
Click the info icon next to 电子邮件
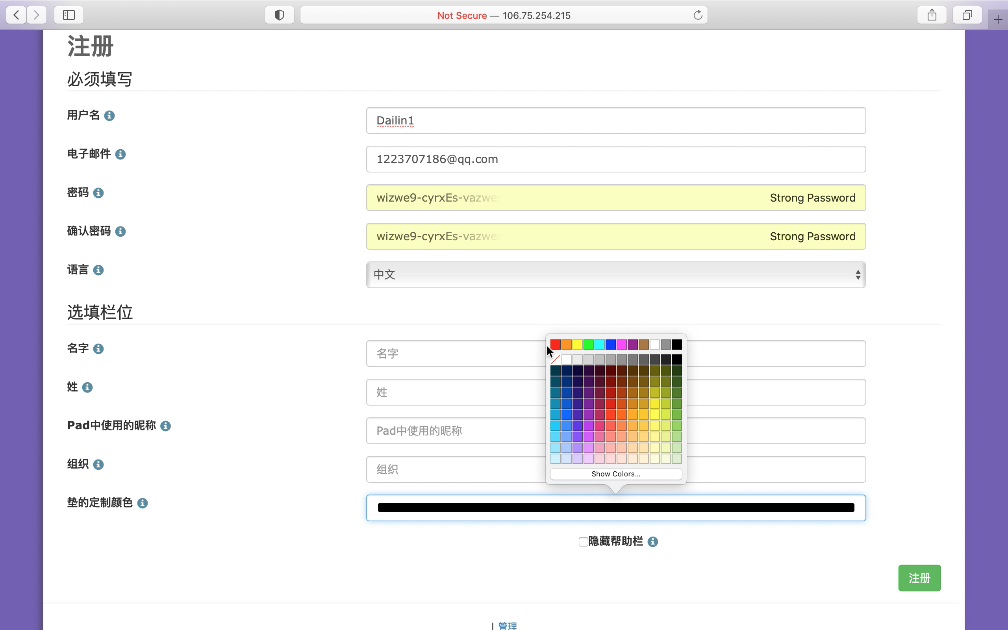pos(120,154)
